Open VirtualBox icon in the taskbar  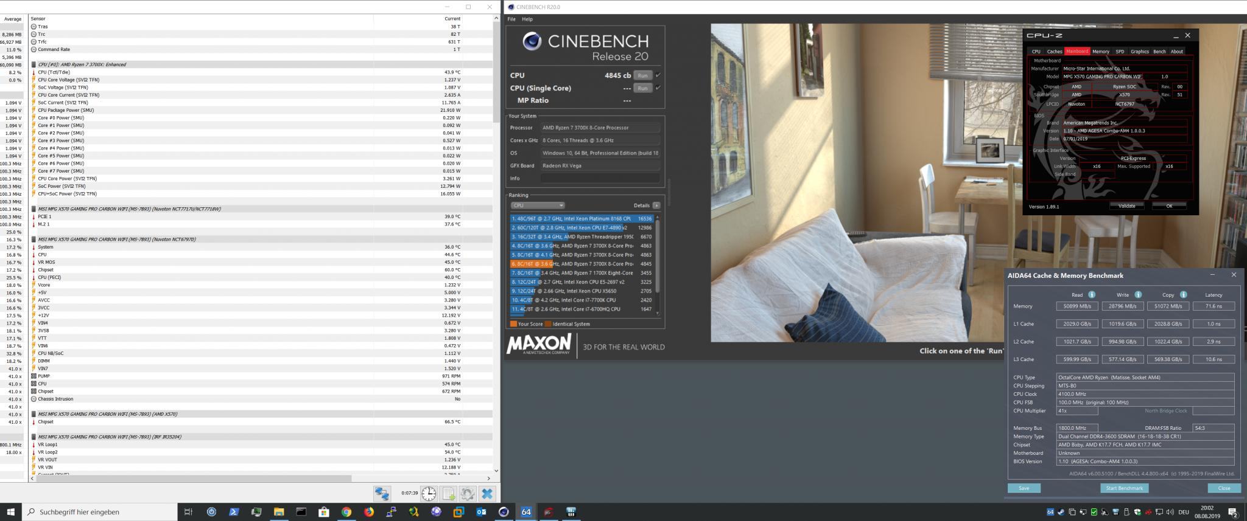click(458, 512)
